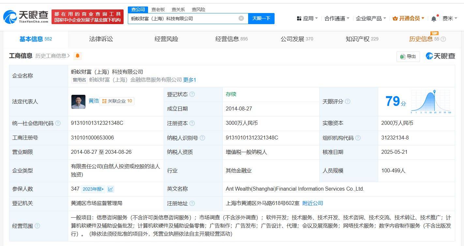The height and width of the screenshot is (246, 464).
Task: Open the notification bell in the header
Action: pyautogui.click(x=434, y=19)
